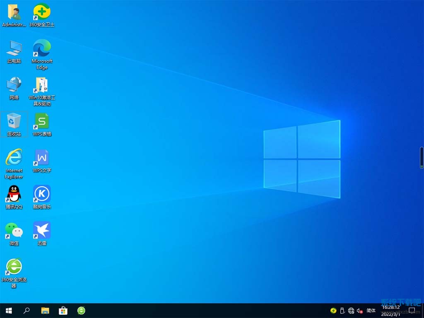Click the Microsoft Edge desktop icon
The width and height of the screenshot is (424, 318).
[x=42, y=49]
